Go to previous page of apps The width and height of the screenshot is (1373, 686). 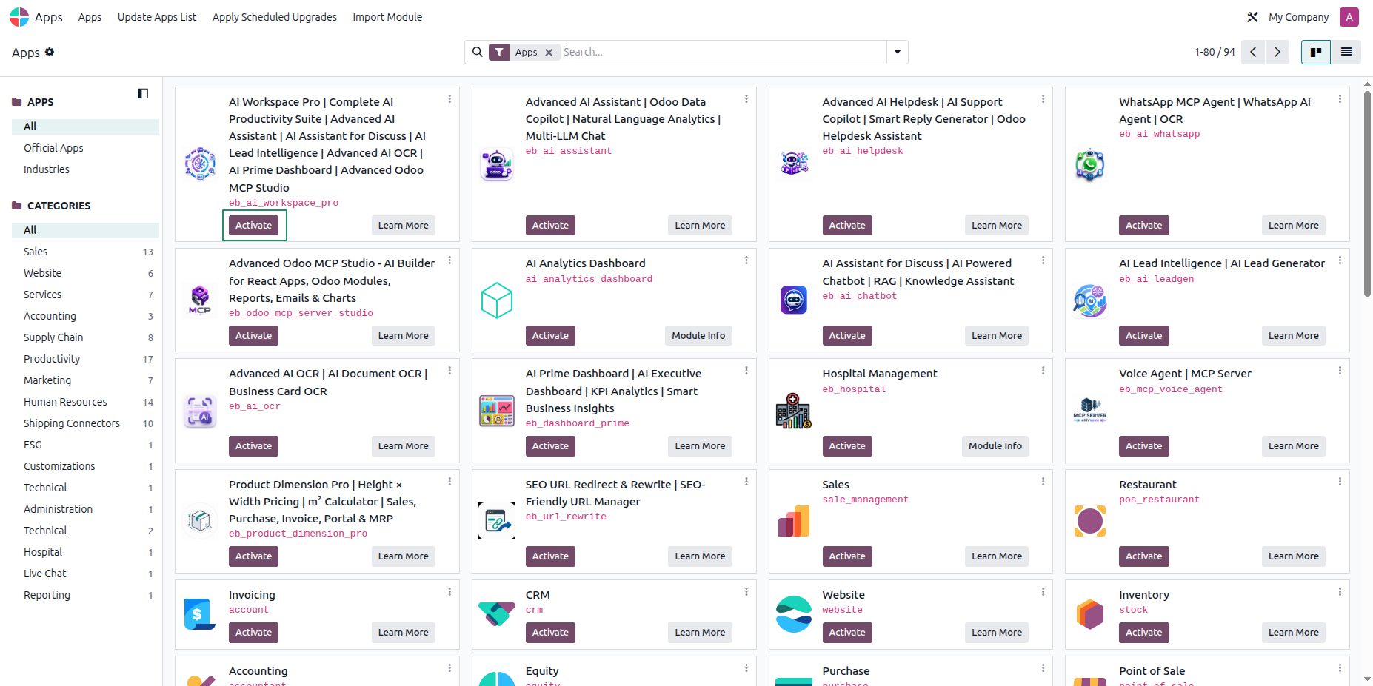1253,52
